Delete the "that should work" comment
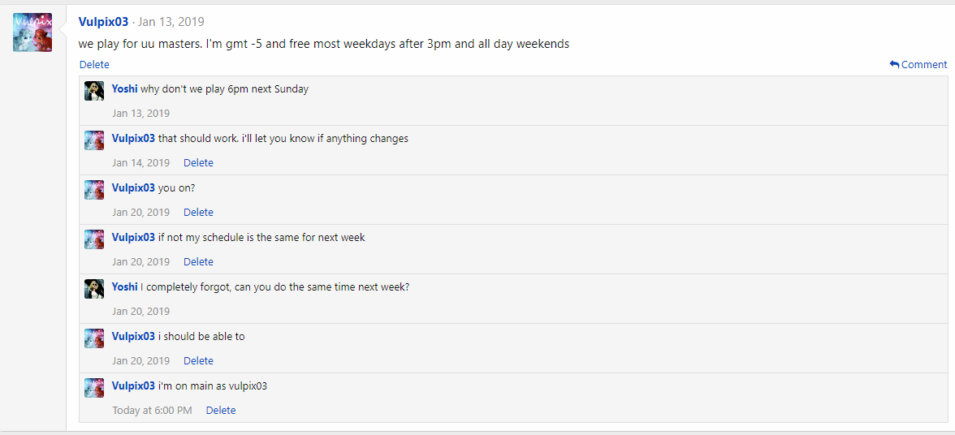Screen dimensions: 955x435 [198, 163]
